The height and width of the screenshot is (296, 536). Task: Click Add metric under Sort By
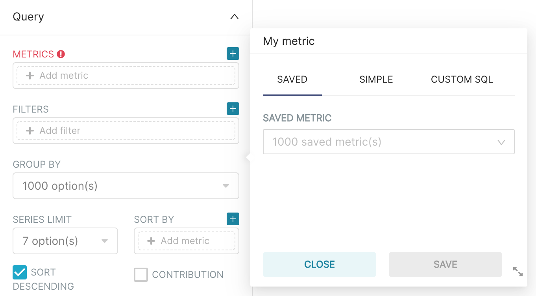(187, 241)
